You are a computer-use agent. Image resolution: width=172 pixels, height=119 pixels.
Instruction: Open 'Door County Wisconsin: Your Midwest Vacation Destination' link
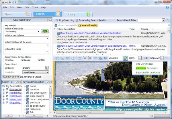[91, 33]
